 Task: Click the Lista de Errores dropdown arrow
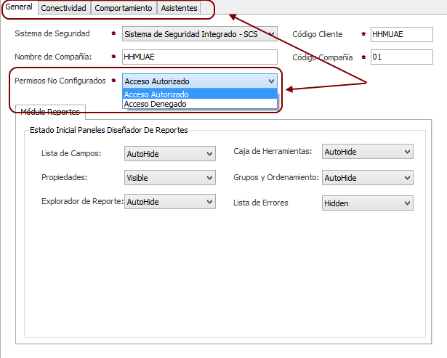(407, 203)
